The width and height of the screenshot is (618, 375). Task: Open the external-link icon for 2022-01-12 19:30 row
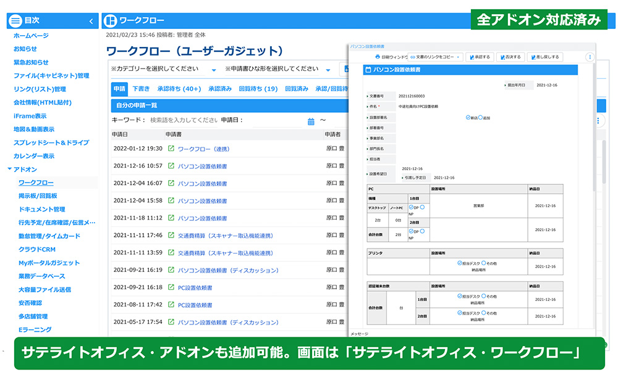[171, 149]
